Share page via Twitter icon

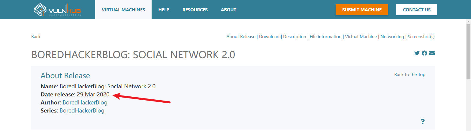[x=417, y=53]
